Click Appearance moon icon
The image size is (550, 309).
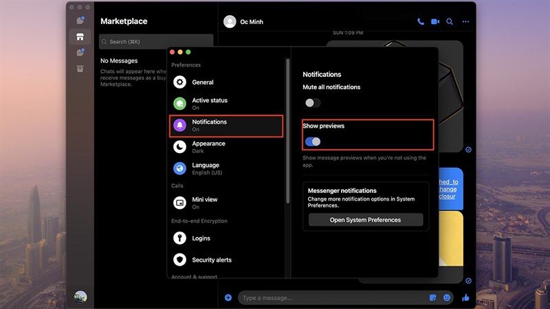point(179,147)
